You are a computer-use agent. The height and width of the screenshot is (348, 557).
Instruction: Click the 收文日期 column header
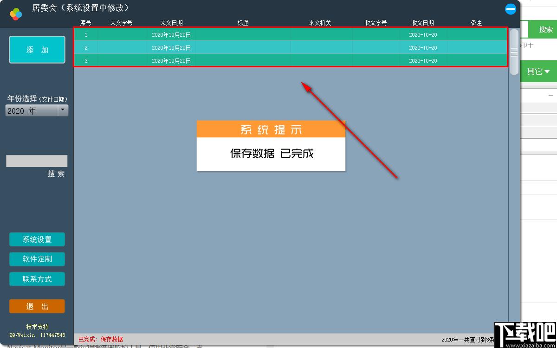pyautogui.click(x=422, y=23)
